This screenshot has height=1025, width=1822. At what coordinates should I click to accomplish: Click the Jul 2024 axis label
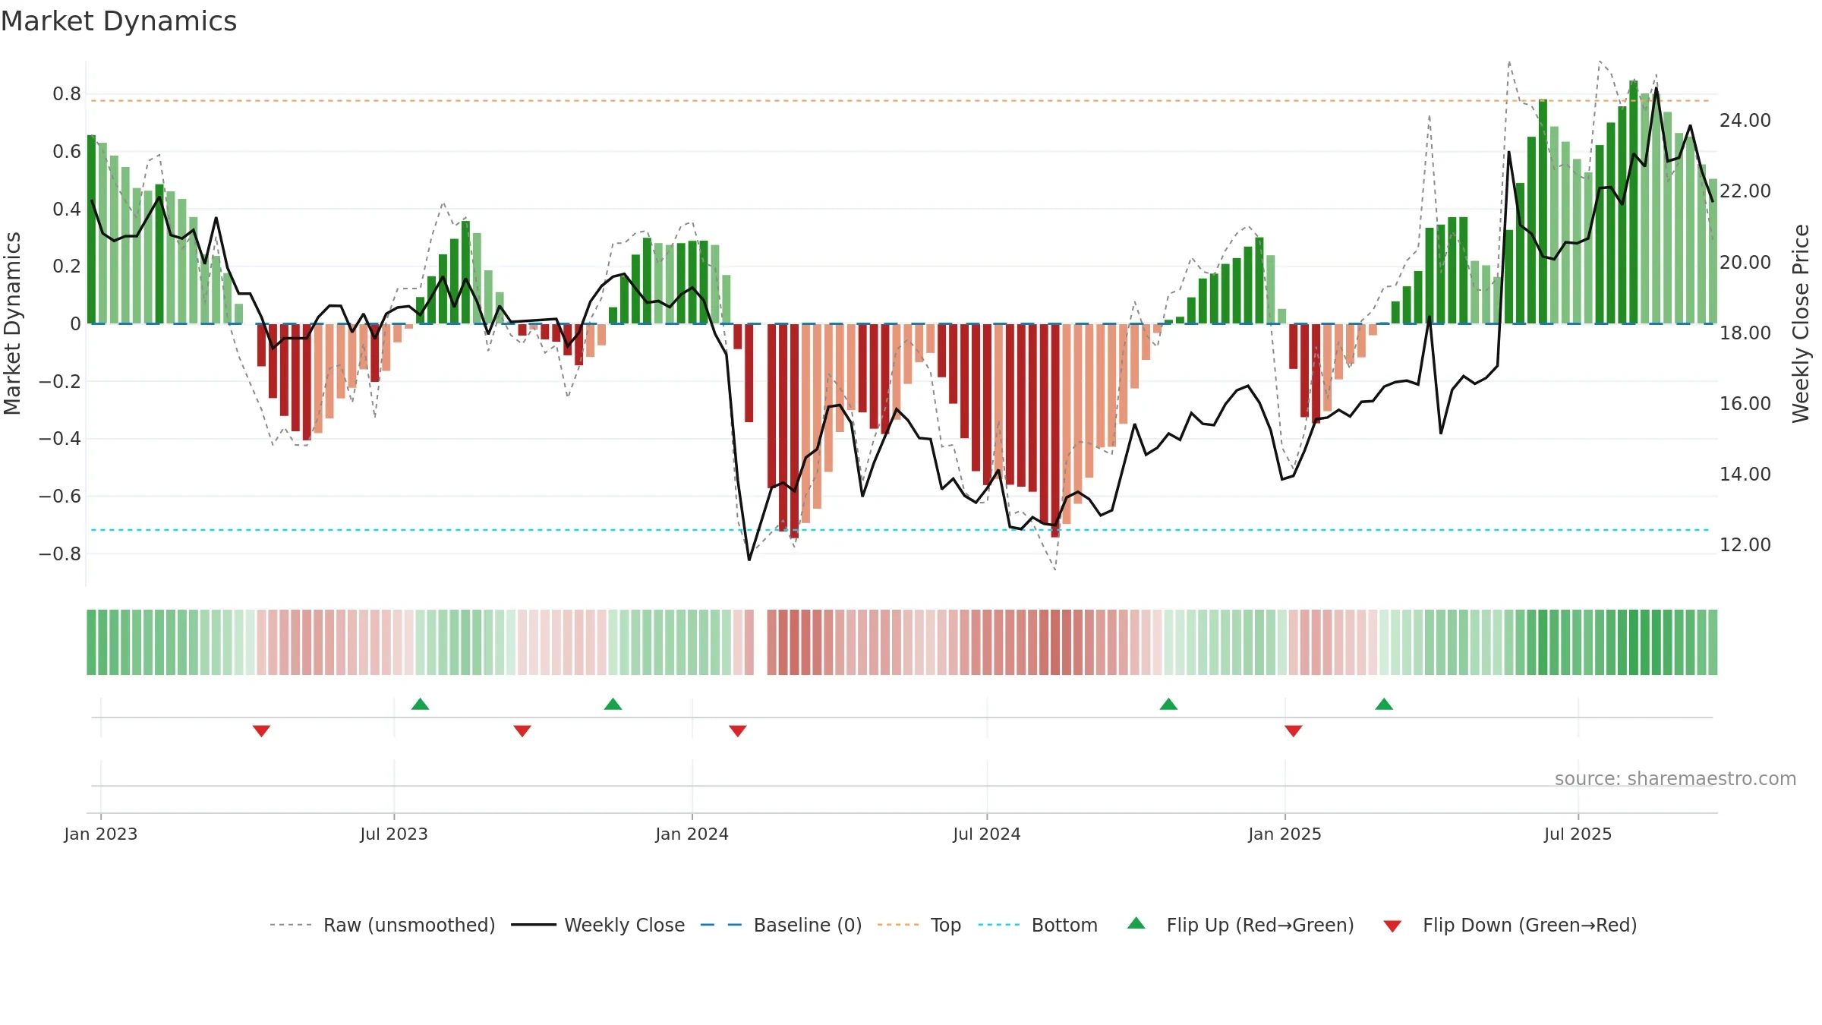pyautogui.click(x=987, y=834)
